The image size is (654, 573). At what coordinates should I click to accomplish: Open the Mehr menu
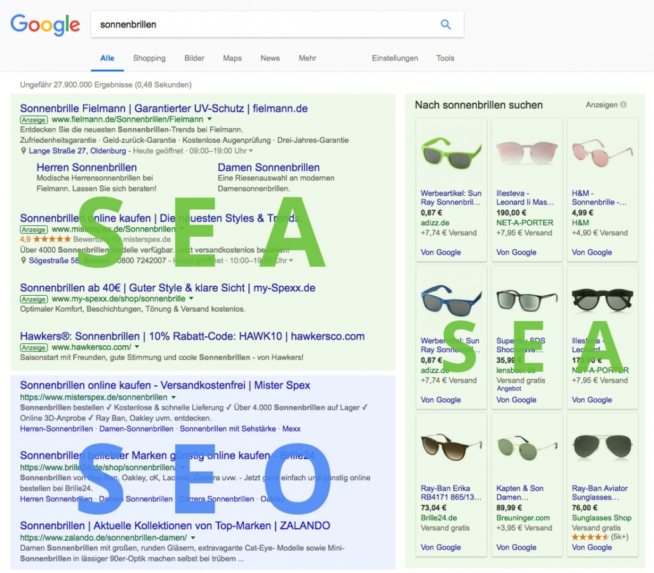307,58
